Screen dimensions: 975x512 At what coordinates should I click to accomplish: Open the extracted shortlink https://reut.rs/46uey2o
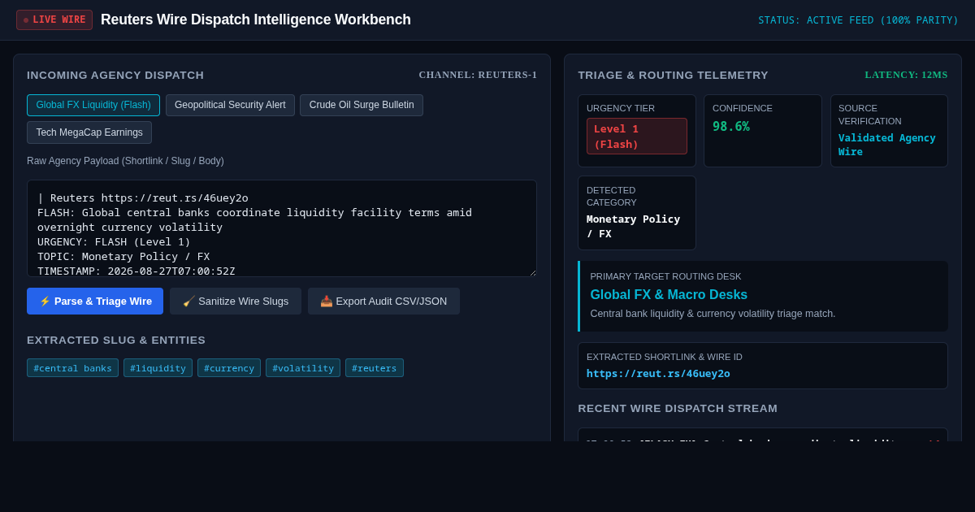658,374
